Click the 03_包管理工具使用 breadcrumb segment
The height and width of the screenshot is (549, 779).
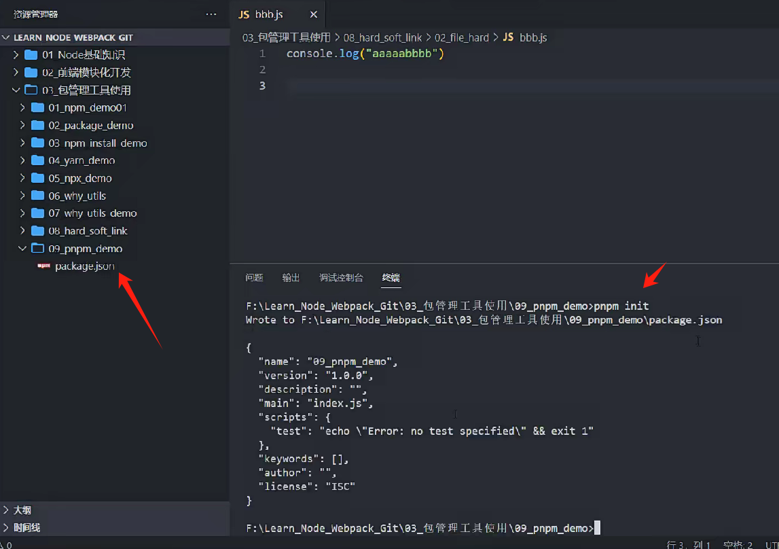[286, 37]
